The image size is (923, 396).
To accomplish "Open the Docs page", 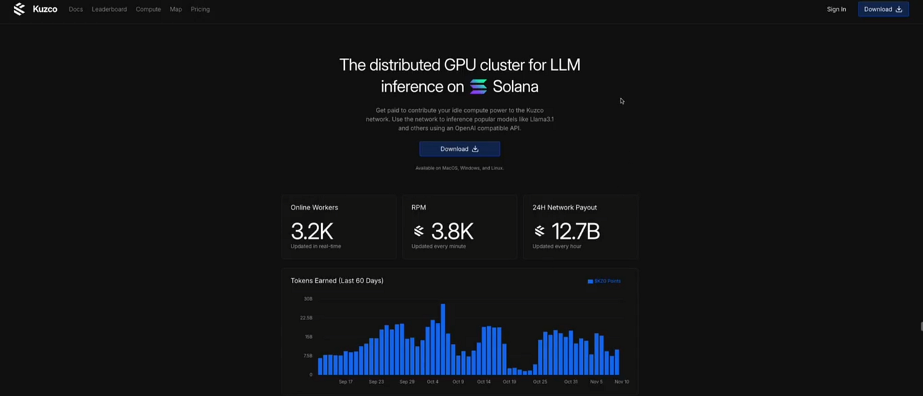I will point(76,9).
